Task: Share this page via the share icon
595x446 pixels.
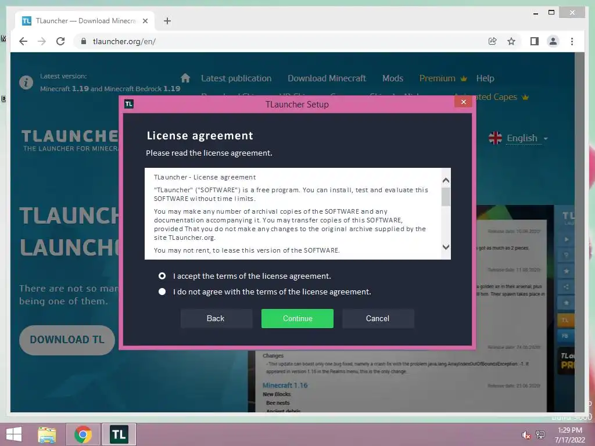Action: click(x=492, y=41)
